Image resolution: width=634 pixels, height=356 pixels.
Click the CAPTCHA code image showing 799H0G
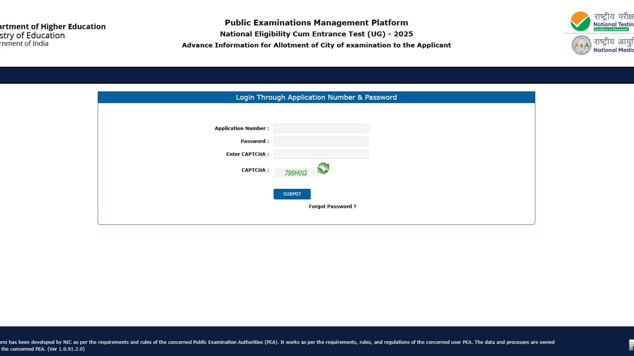294,173
